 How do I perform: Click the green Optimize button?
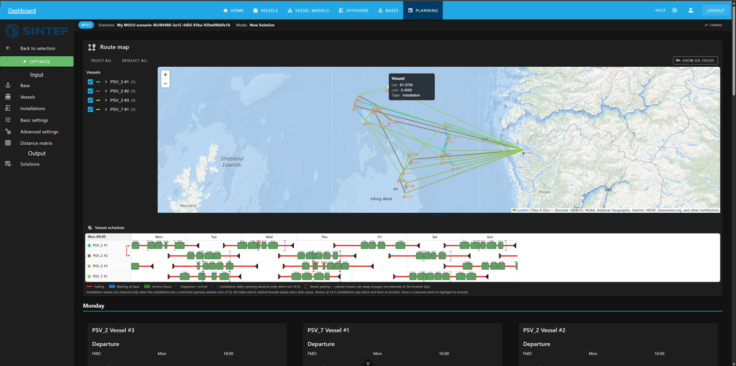pyautogui.click(x=37, y=61)
